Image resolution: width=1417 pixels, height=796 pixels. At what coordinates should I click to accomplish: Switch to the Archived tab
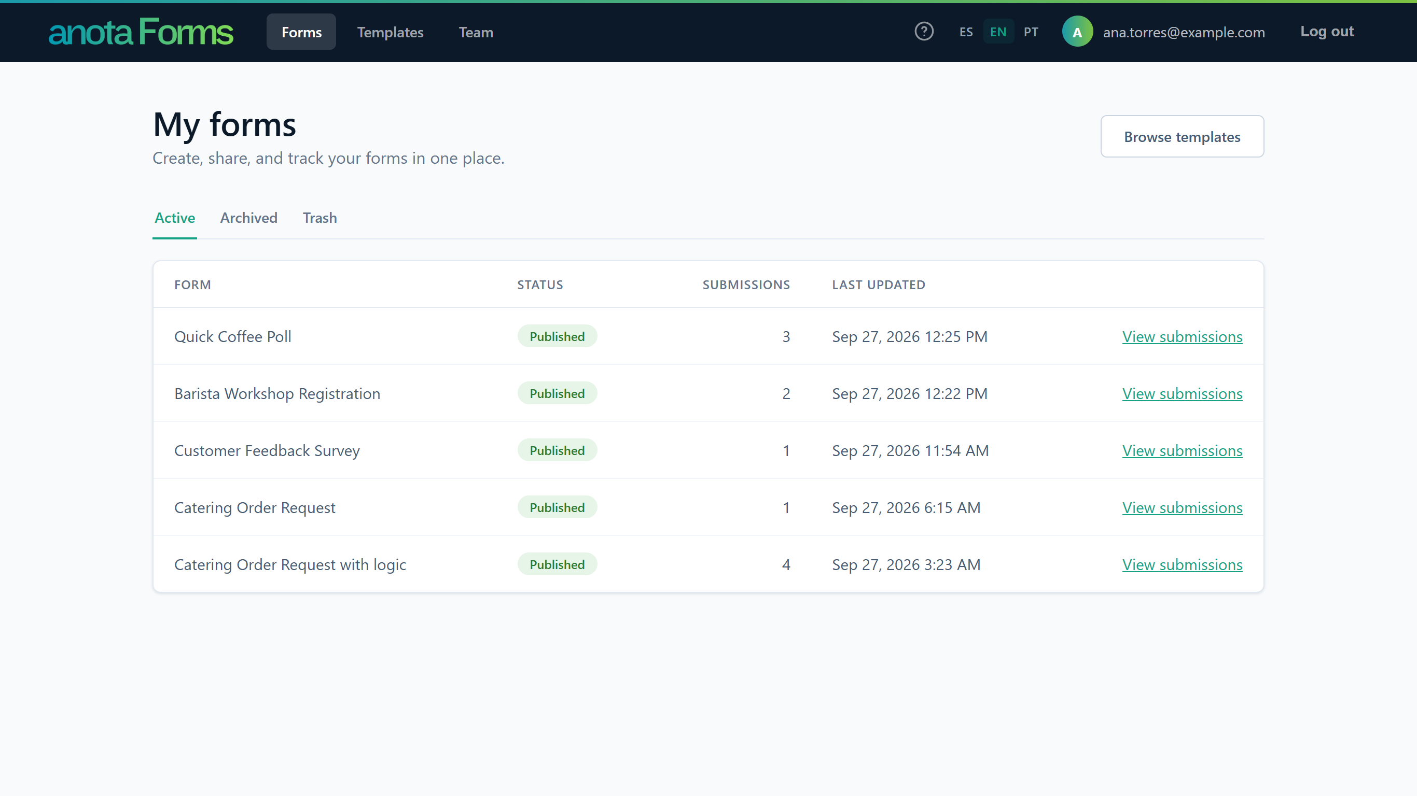[x=248, y=218]
